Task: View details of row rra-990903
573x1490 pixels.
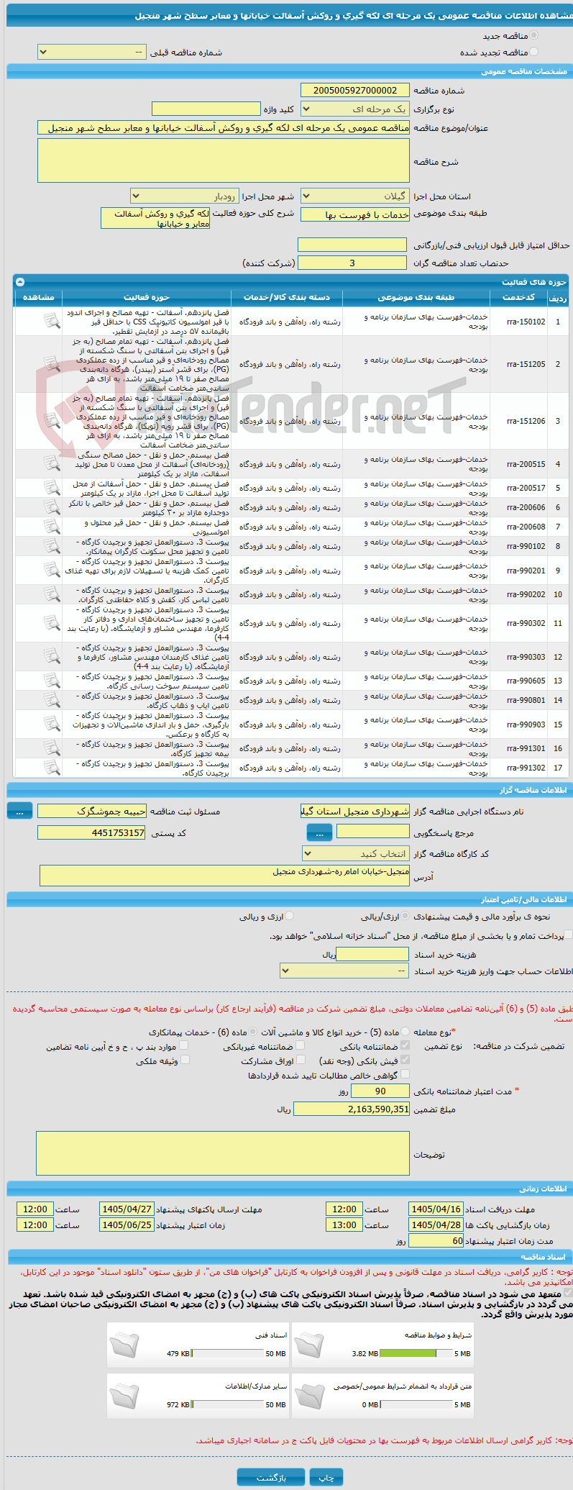Action: coord(52,724)
